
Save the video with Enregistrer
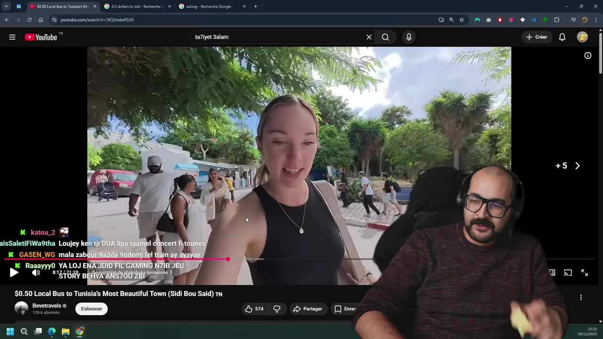pos(345,309)
